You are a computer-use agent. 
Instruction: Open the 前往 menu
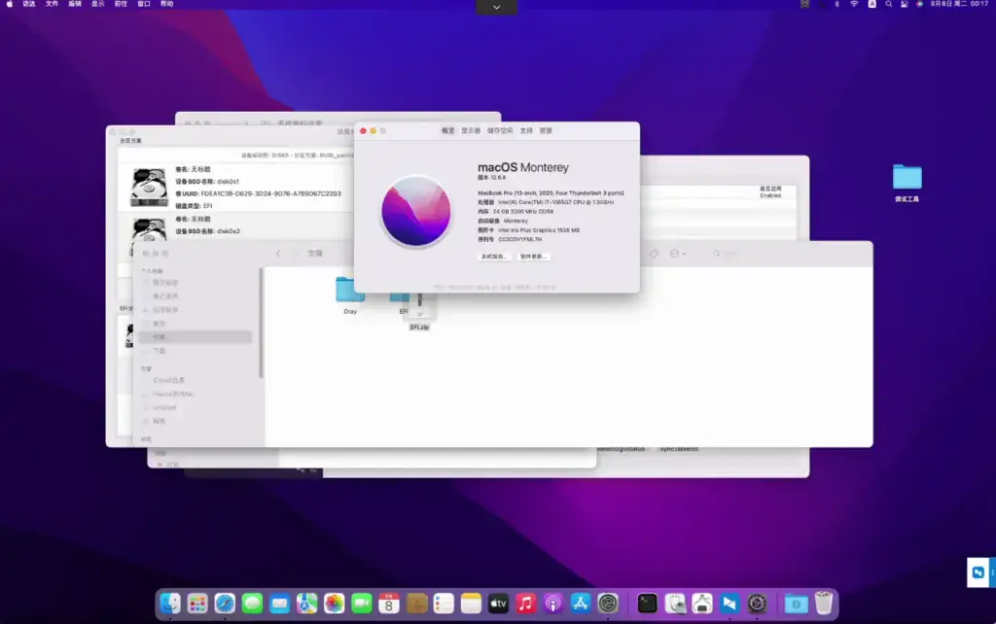tap(121, 4)
